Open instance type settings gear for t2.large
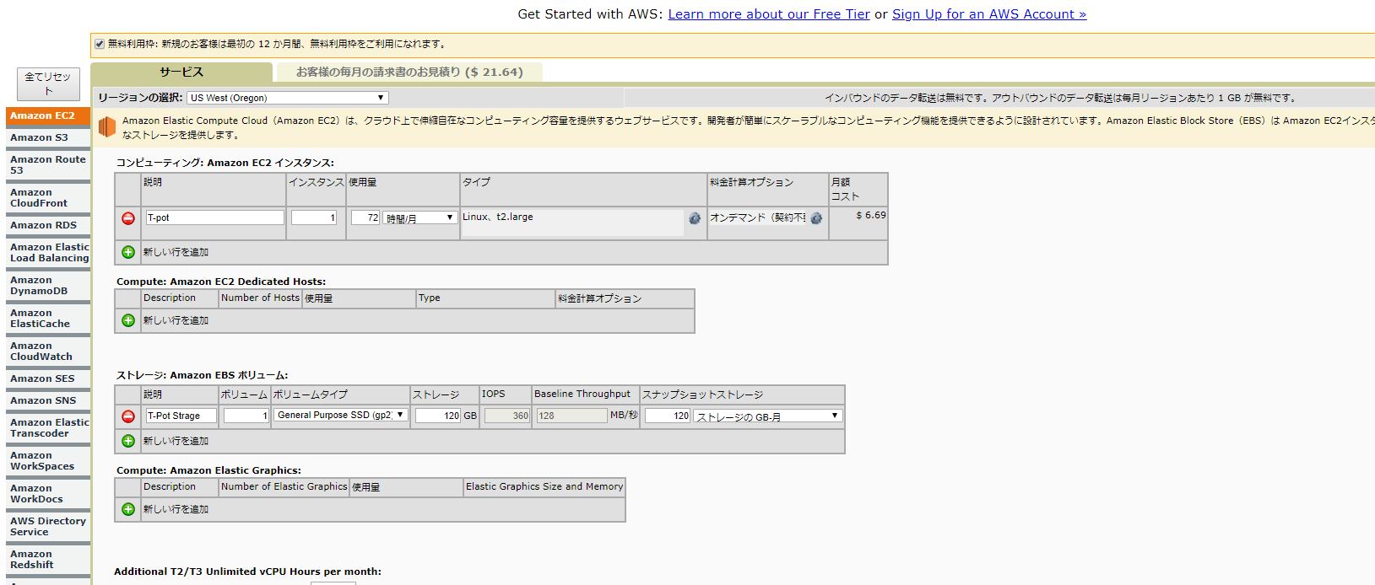 (x=695, y=218)
